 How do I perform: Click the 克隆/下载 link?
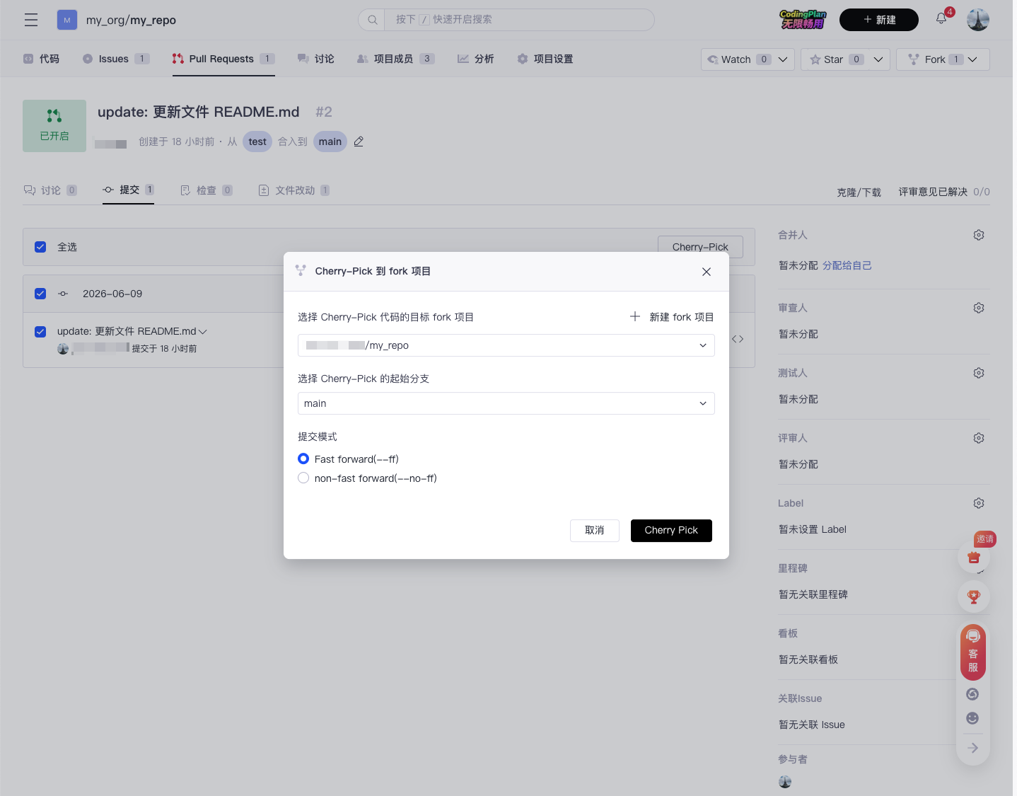click(x=859, y=192)
